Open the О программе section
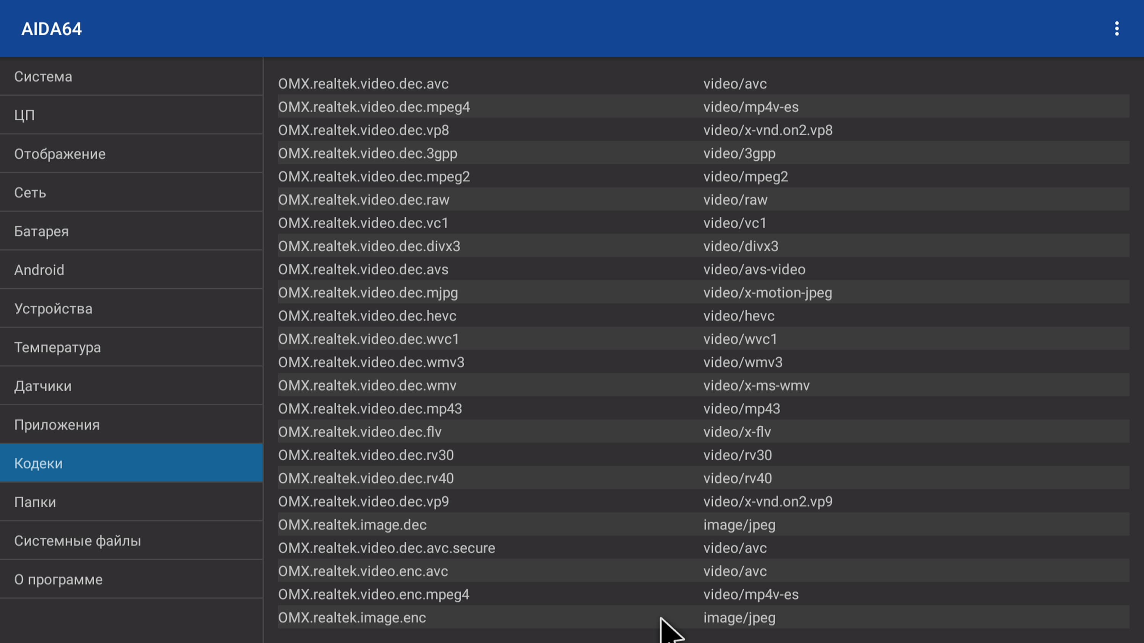The height and width of the screenshot is (643, 1144). 132,579
